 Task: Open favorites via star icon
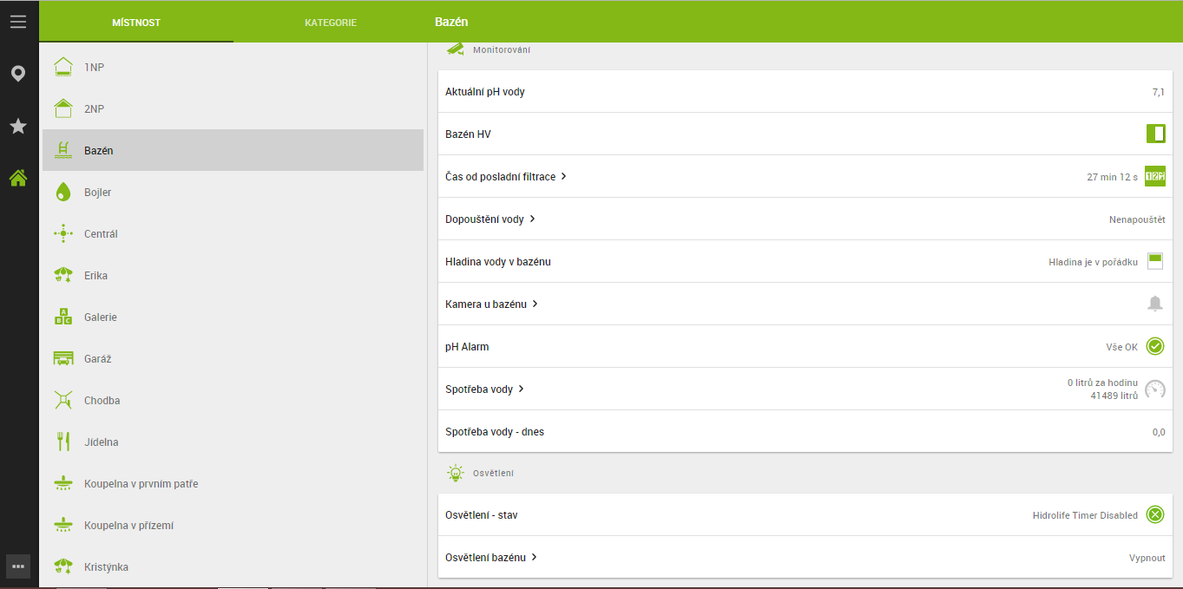pyautogui.click(x=18, y=127)
